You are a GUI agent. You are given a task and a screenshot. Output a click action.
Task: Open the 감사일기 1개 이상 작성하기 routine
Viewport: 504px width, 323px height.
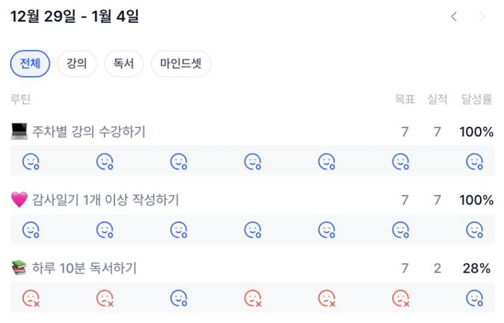(105, 200)
